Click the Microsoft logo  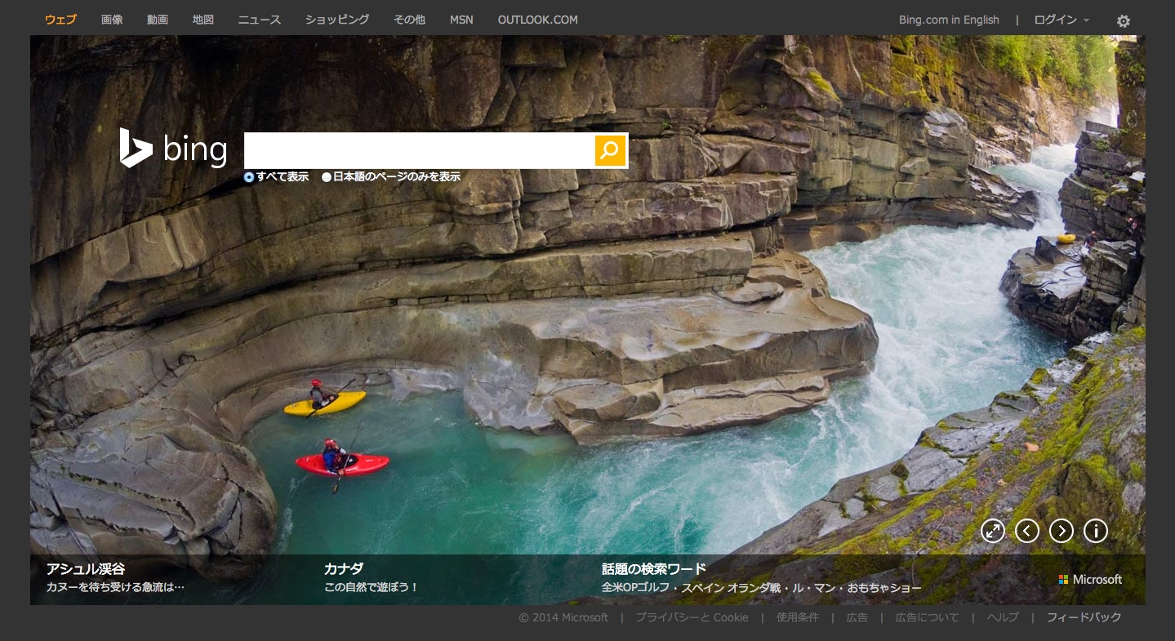[x=1090, y=579]
